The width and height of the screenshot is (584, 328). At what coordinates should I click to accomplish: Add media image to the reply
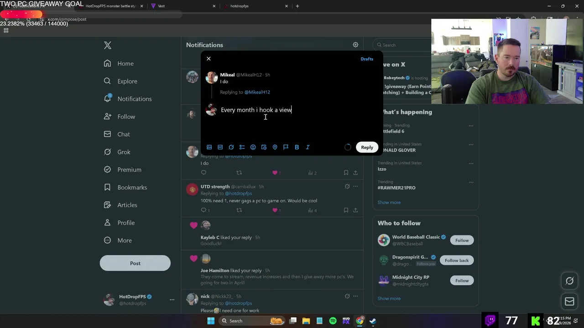[x=209, y=147]
